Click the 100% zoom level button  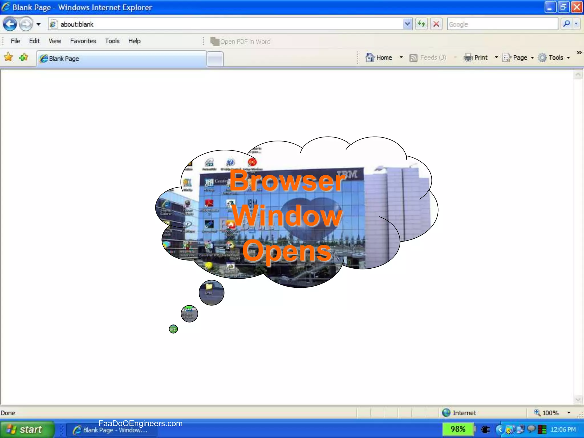pos(546,413)
